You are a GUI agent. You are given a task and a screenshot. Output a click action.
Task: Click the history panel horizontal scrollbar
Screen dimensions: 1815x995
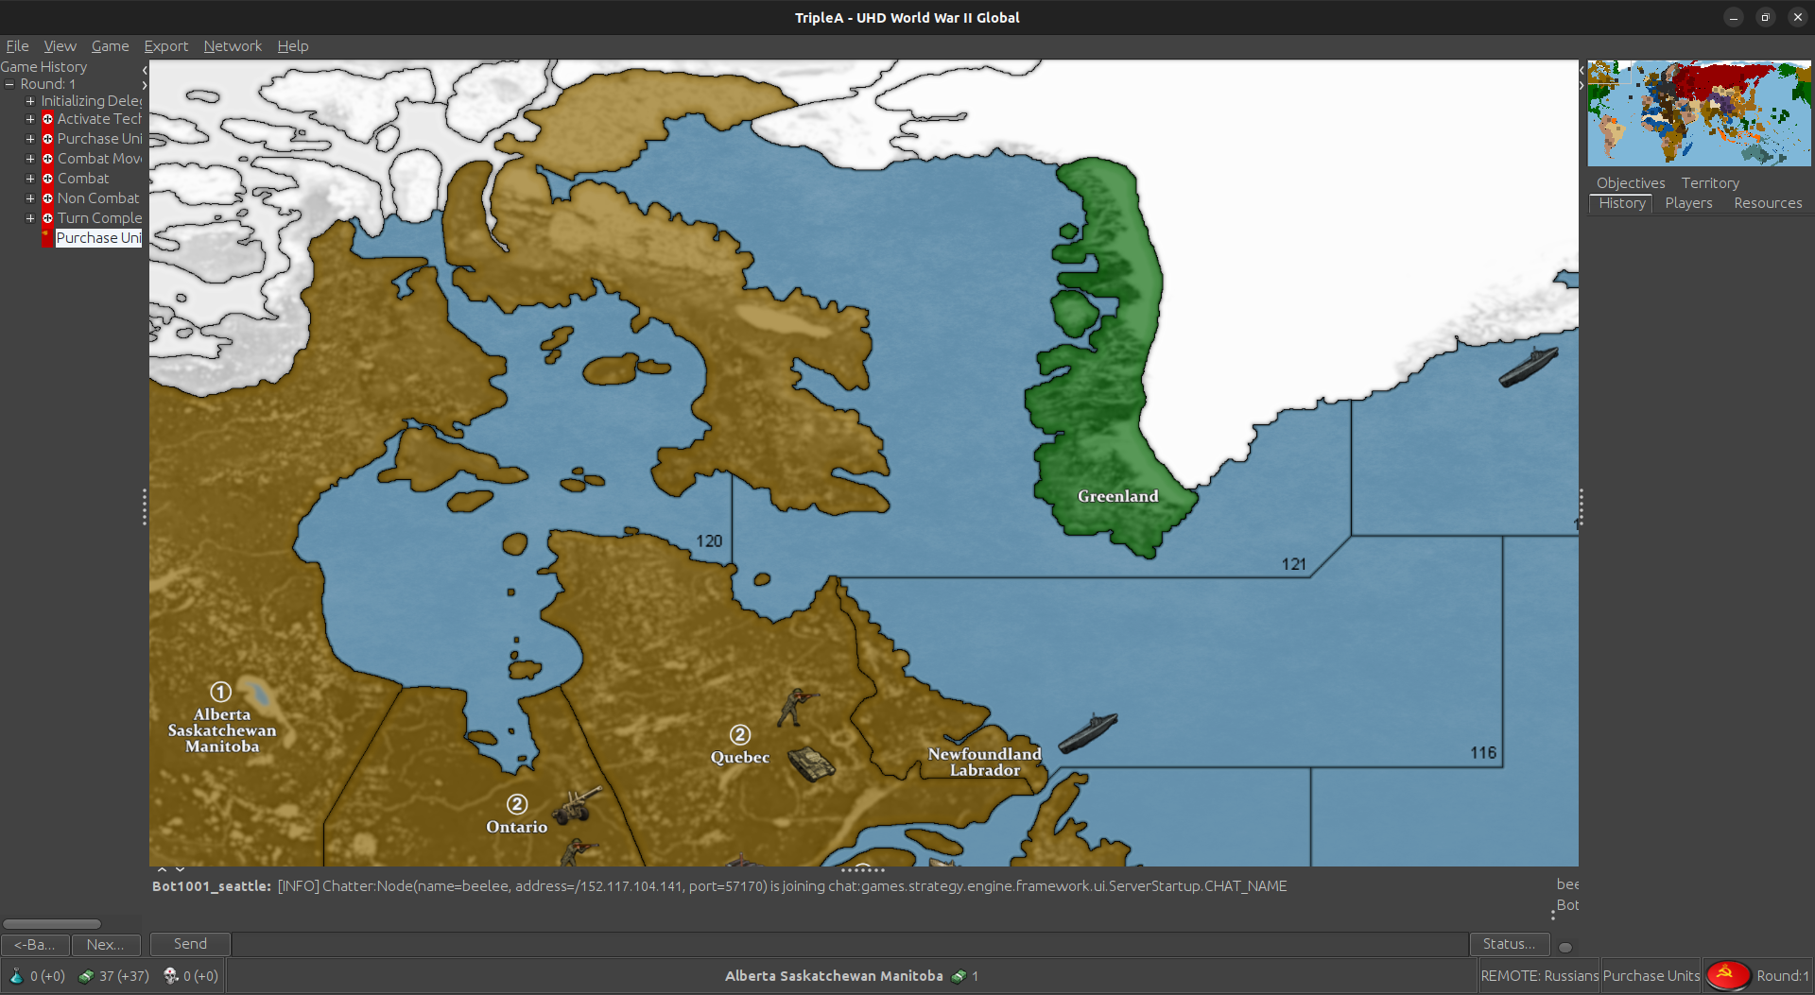pyautogui.click(x=51, y=923)
